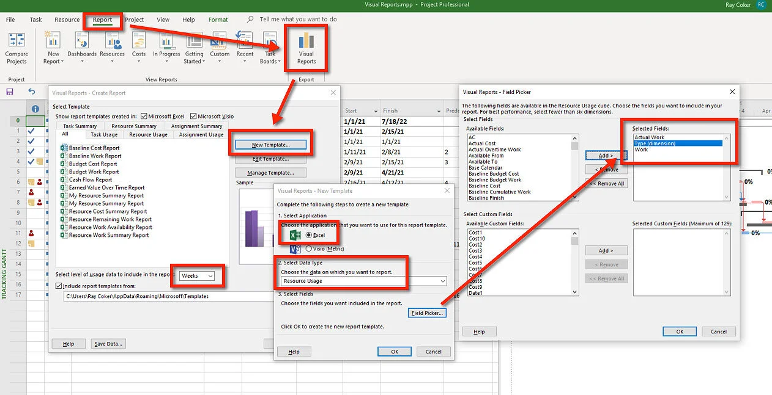This screenshot has width=772, height=395.
Task: Open the Dashboards reports menu
Action: pos(82,48)
